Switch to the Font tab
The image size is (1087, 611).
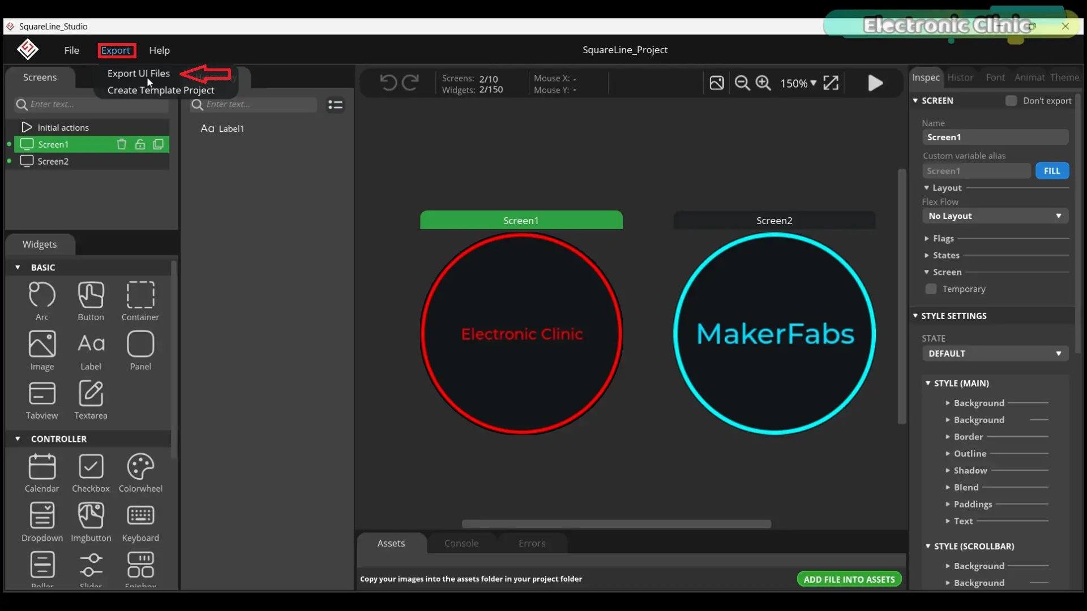(995, 78)
